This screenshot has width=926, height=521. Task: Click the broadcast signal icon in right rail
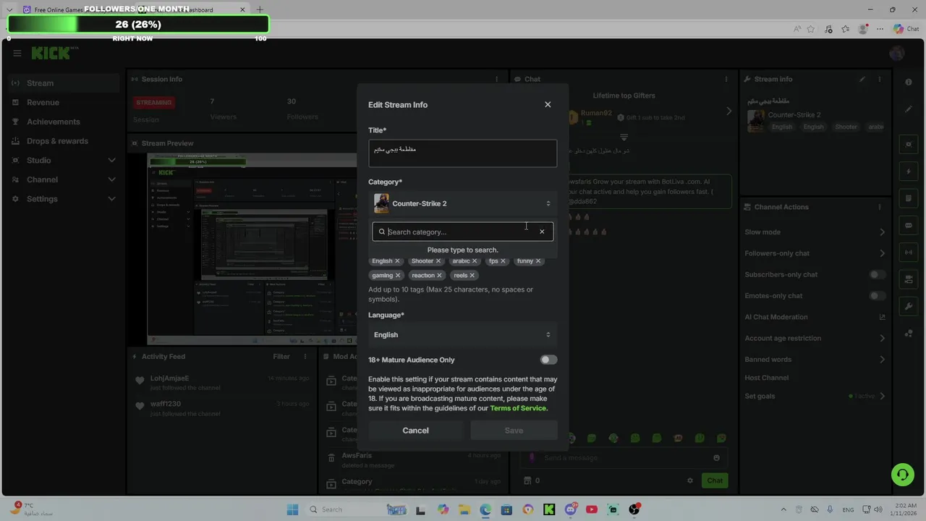pos(909,252)
